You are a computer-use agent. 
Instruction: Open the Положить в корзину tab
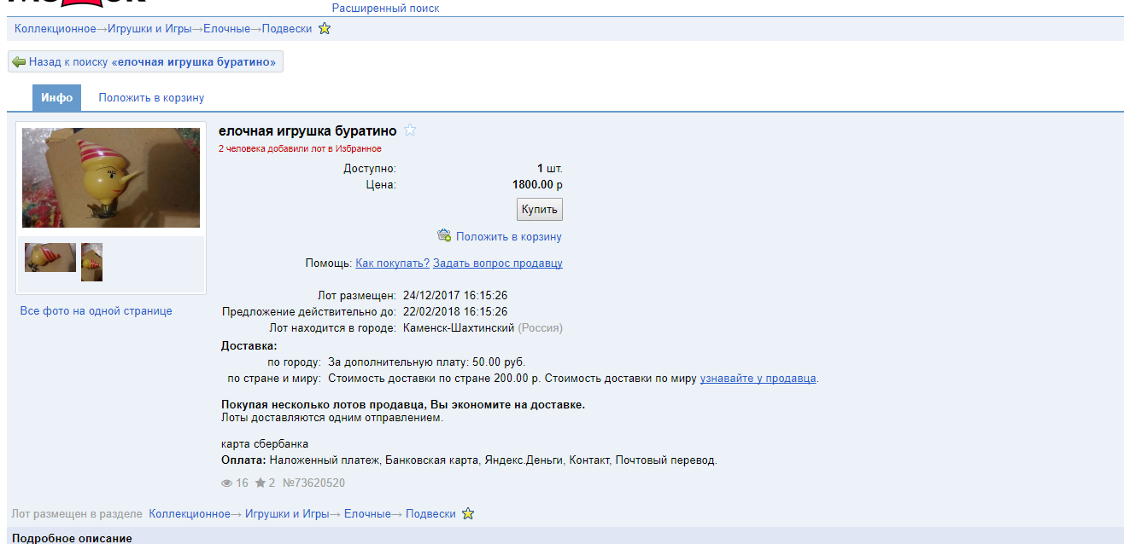click(151, 97)
